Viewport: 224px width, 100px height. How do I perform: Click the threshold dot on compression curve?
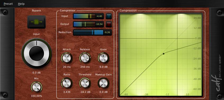164,54
